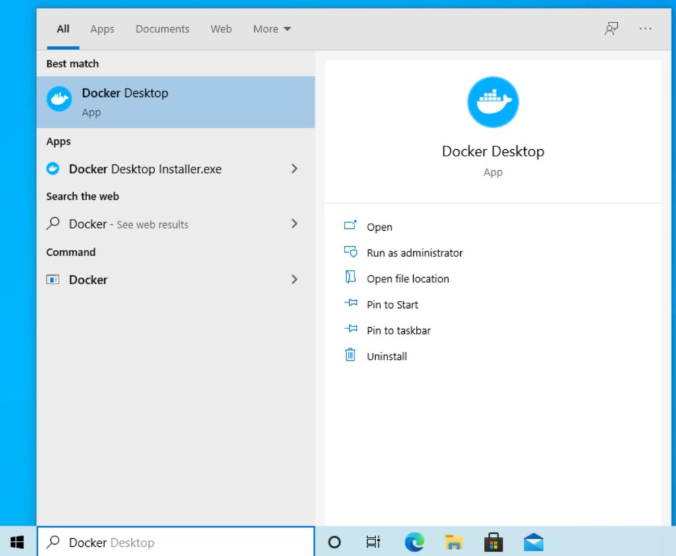Open Cortana circle on the taskbar
Screen dimensions: 676x556
click(x=335, y=541)
